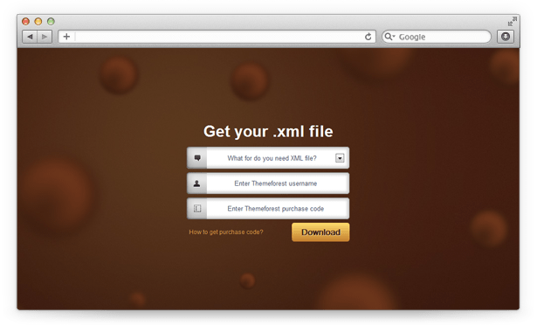Select the 'What for do you need XML file?' combo box
Screen dimensions: 537x325
pyautogui.click(x=268, y=158)
